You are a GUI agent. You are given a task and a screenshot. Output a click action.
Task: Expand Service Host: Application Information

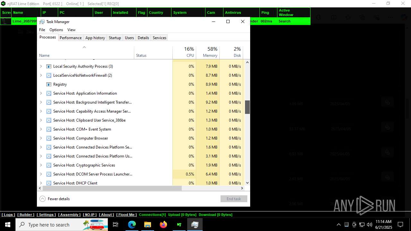(x=41, y=93)
